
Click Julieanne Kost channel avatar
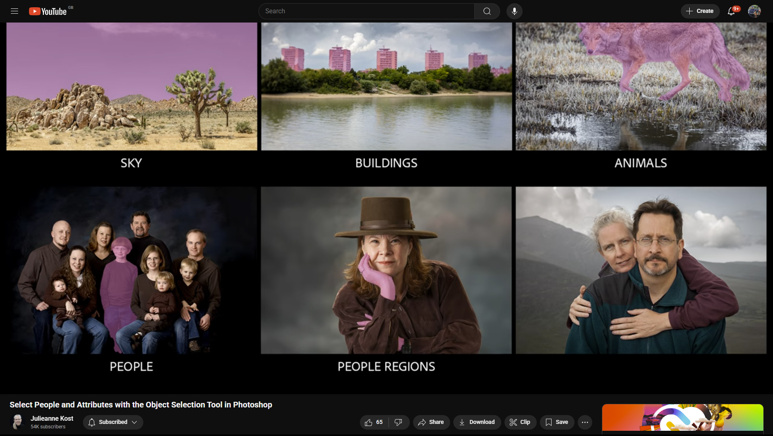coord(18,422)
